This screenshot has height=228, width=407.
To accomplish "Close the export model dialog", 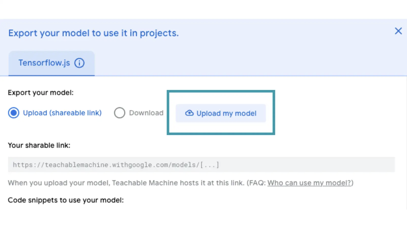I will click(398, 31).
